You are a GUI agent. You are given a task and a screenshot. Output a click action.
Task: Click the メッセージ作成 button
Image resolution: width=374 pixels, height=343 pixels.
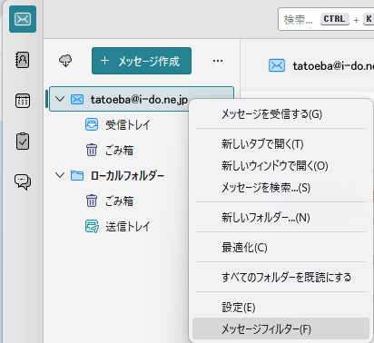(x=142, y=61)
